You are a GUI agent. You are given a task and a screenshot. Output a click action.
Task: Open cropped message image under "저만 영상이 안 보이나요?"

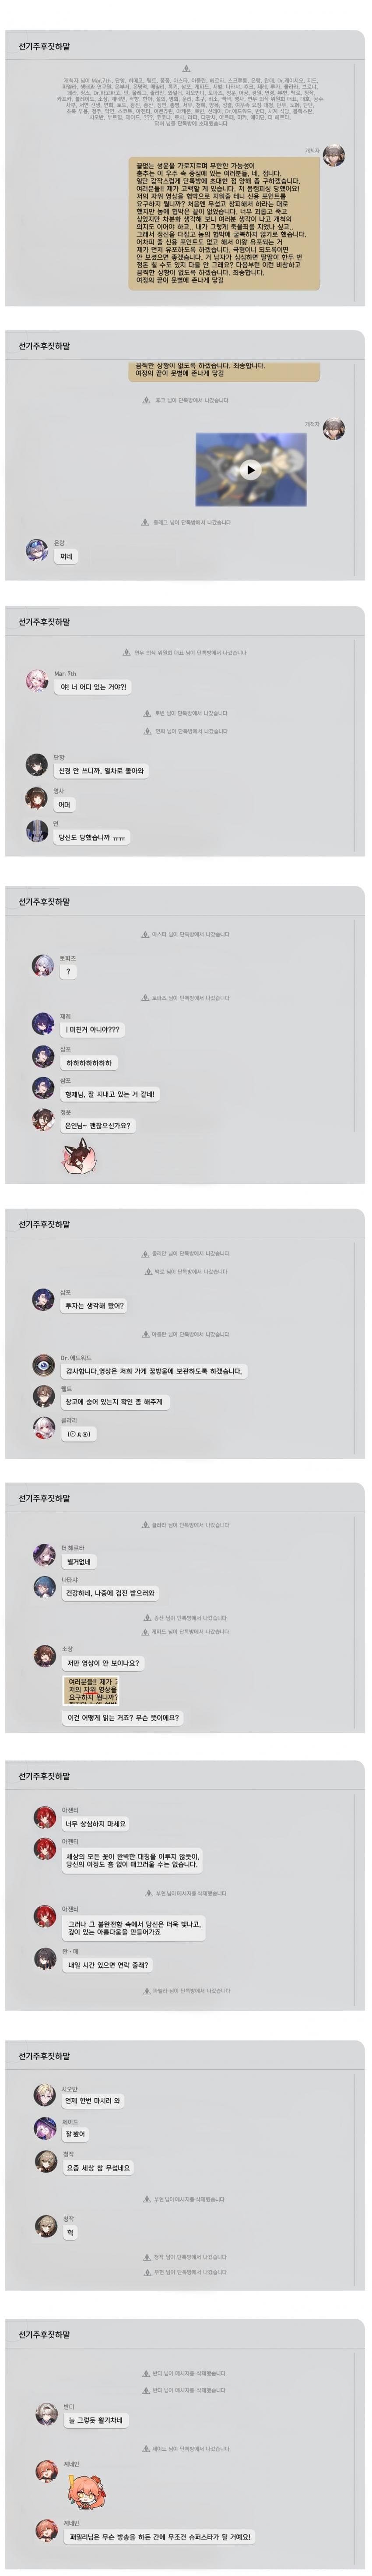92,1690
